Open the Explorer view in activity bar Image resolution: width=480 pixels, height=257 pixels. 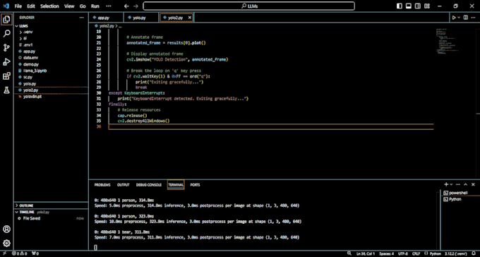point(6,19)
